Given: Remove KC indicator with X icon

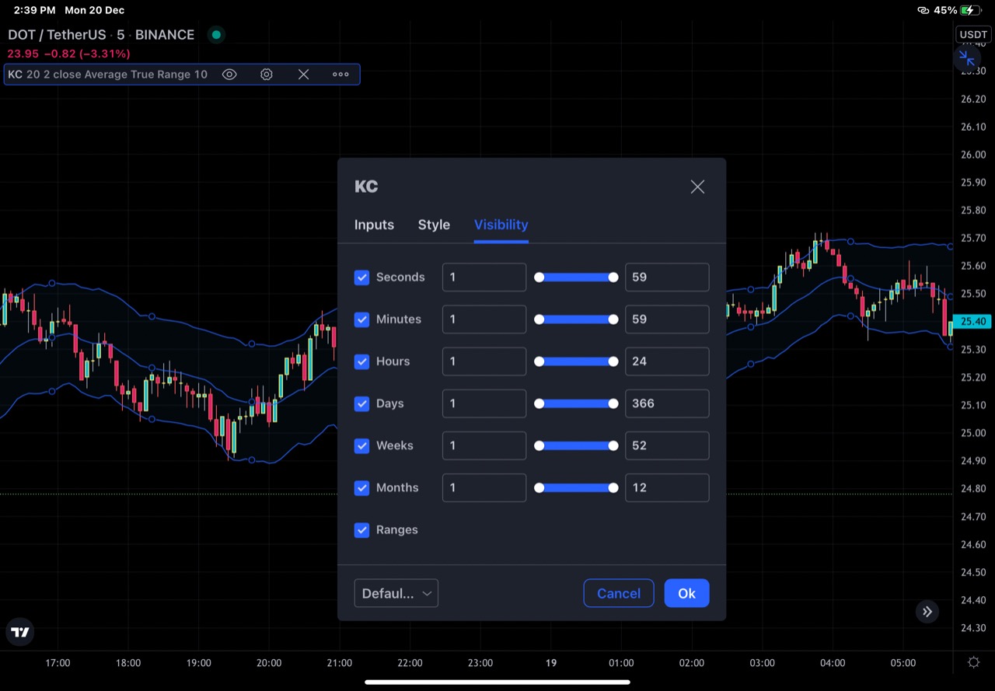Looking at the screenshot, I should (304, 75).
